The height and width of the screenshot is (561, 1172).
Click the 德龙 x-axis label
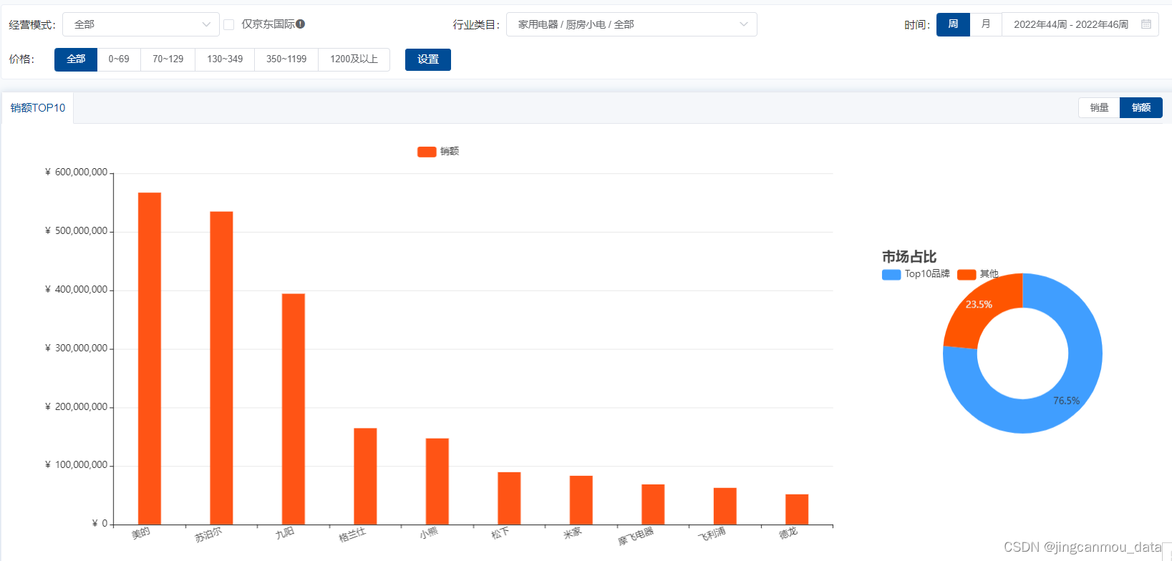point(788,533)
